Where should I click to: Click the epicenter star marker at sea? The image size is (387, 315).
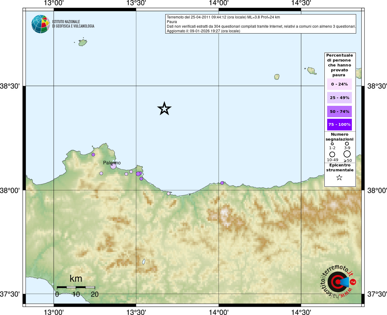[164, 109]
